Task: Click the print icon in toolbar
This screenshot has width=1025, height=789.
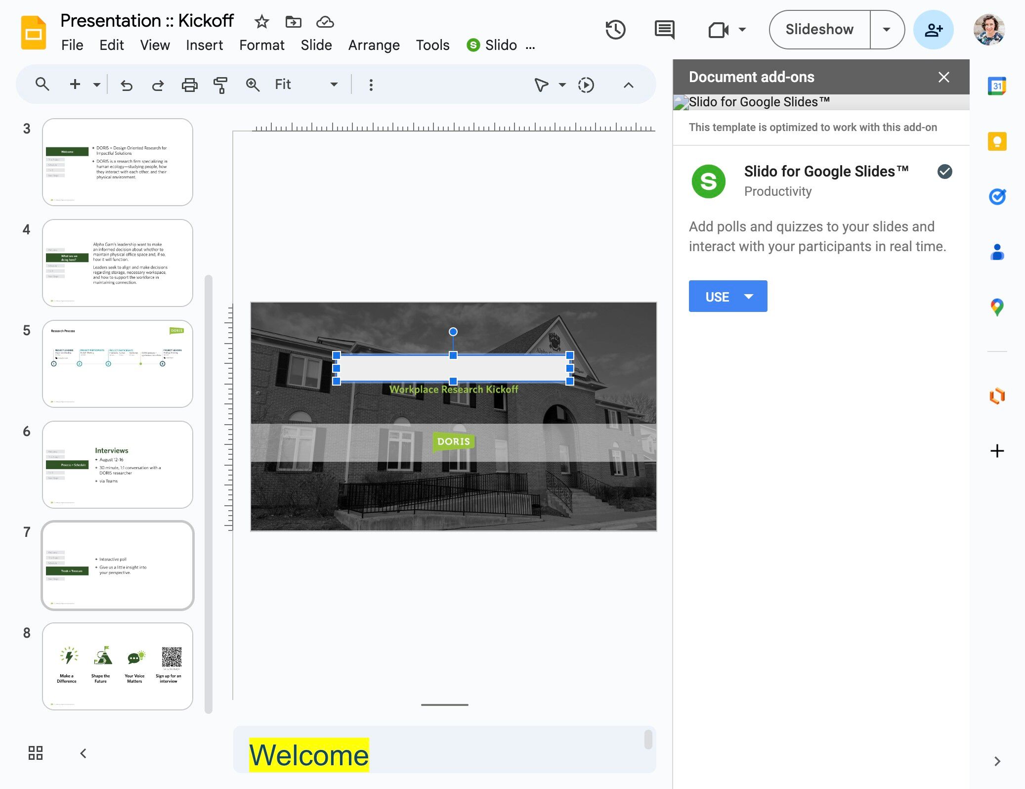Action: 189,85
